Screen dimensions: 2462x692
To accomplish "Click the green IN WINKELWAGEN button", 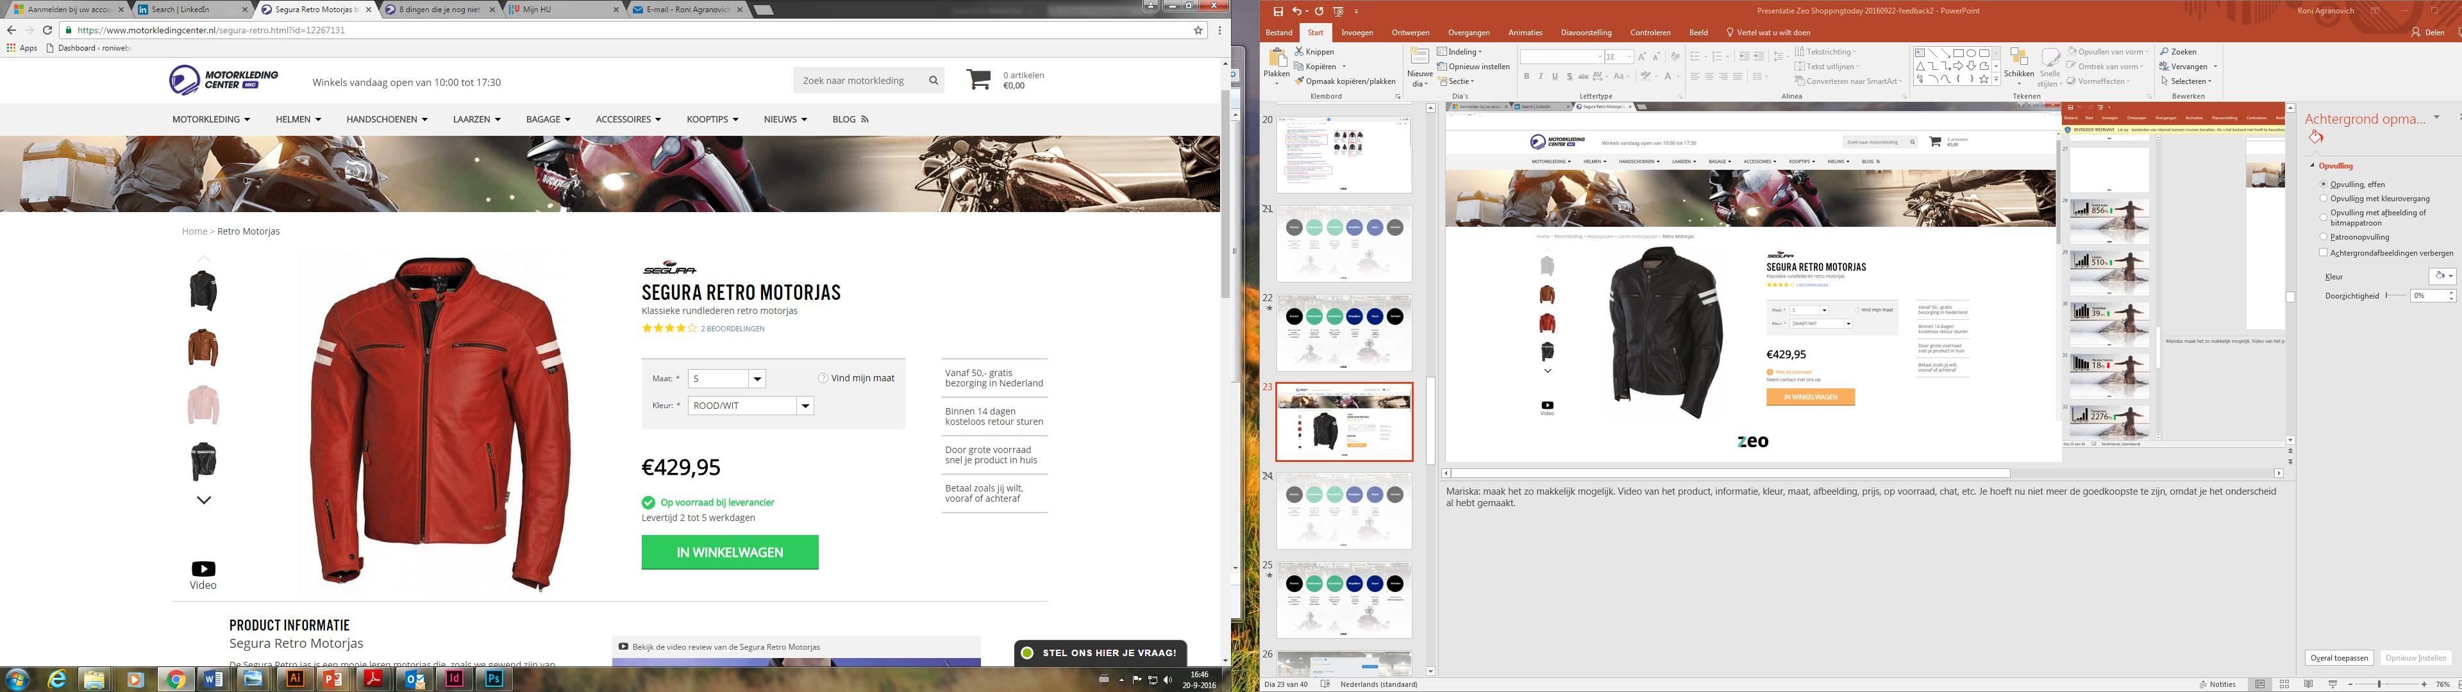I will click(x=730, y=552).
